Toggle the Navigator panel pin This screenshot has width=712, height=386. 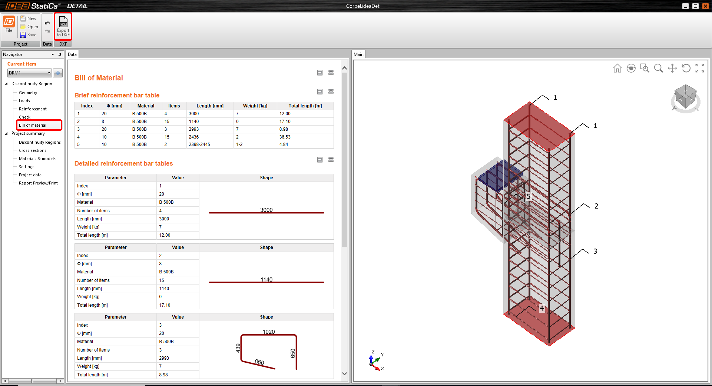(x=60, y=54)
